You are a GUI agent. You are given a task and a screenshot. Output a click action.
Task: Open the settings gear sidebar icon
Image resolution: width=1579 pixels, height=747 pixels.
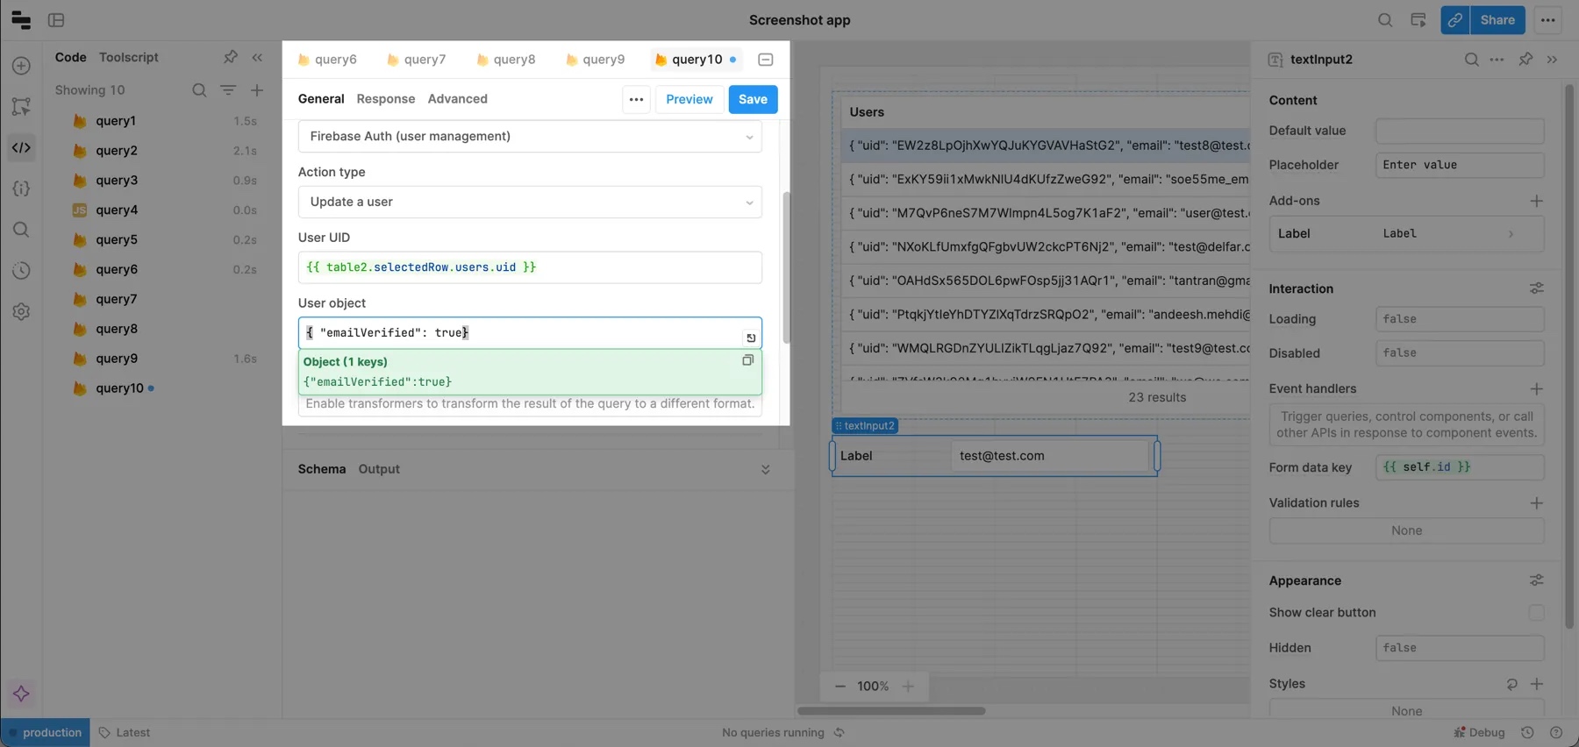click(21, 311)
